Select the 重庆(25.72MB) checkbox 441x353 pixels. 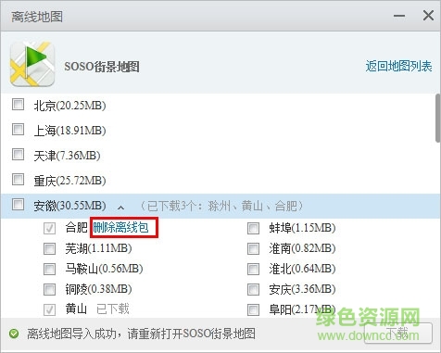pyautogui.click(x=18, y=179)
